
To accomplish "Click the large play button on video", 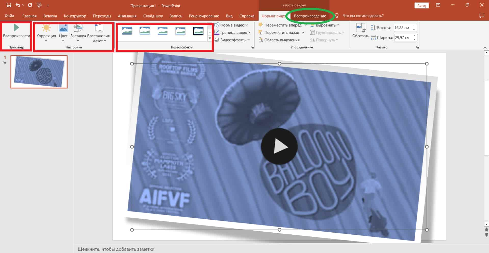I will (x=279, y=147).
